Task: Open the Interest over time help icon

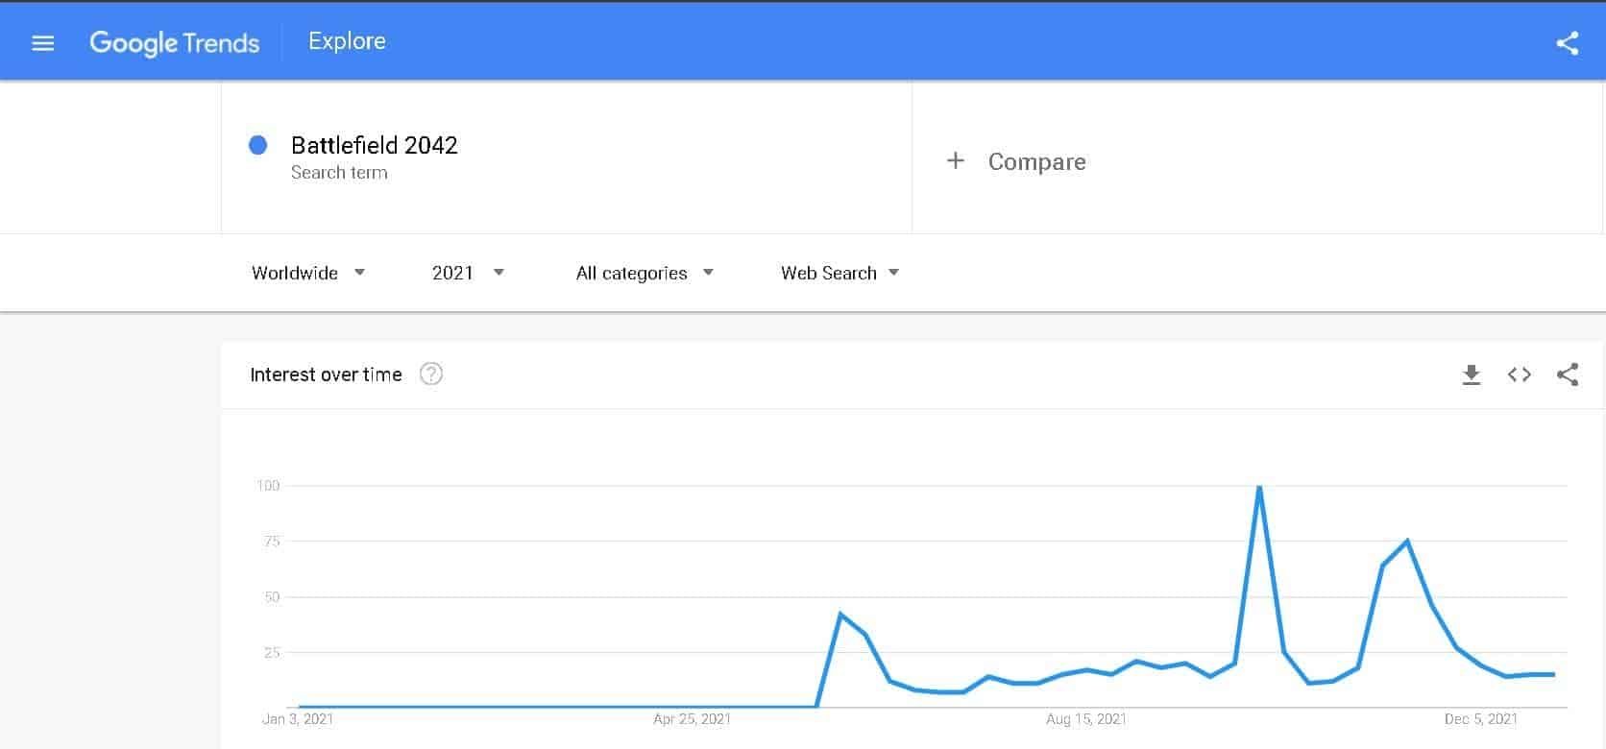Action: (431, 374)
